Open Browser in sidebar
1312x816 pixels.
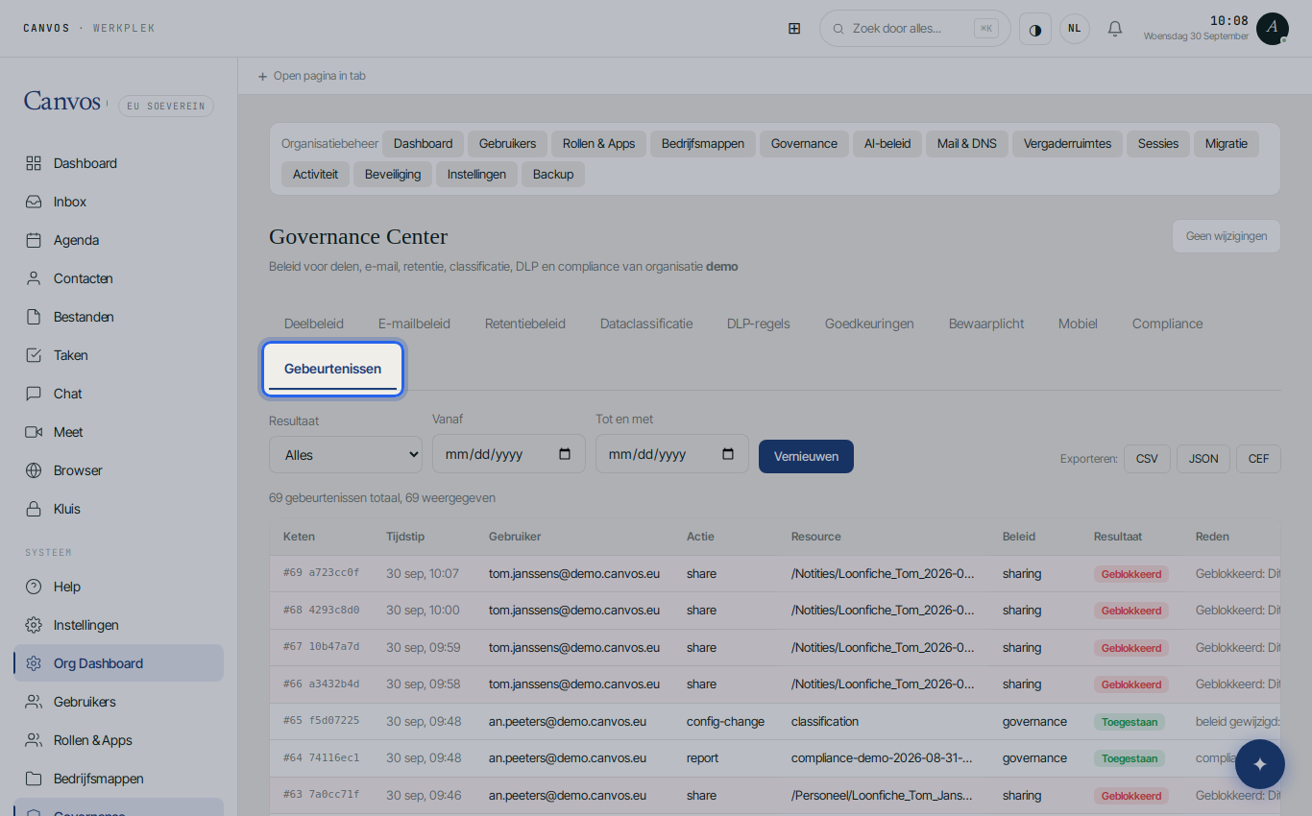[119, 470]
